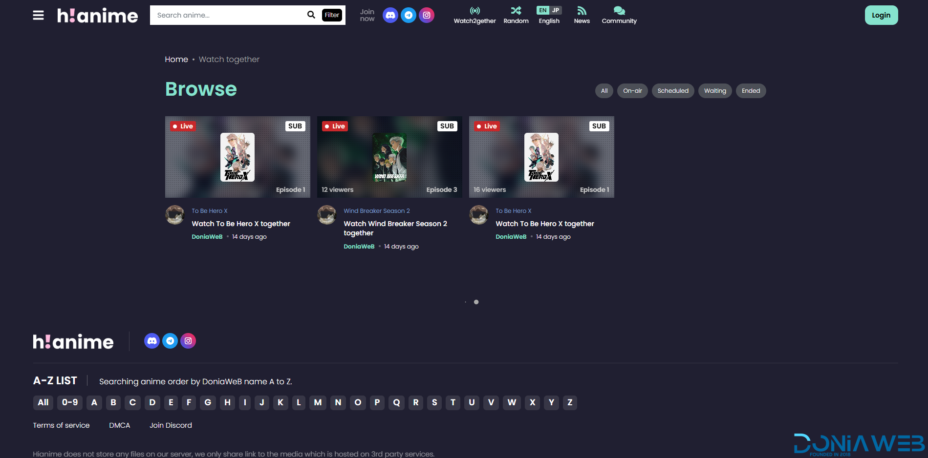Viewport: 928px width, 458px height.
Task: Go to current pagination dot
Action: [x=476, y=302]
